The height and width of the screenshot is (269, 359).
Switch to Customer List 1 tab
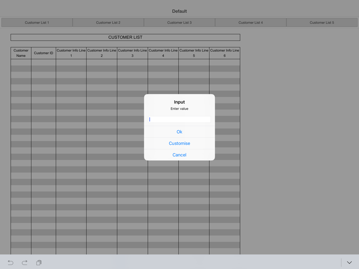37,23
